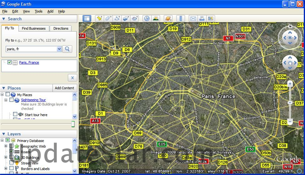Uncheck the Paris, France search result checkbox

(9, 62)
